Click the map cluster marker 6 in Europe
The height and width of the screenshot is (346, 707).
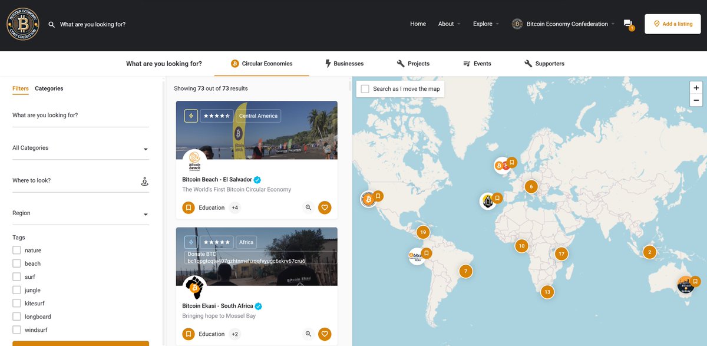click(x=531, y=187)
